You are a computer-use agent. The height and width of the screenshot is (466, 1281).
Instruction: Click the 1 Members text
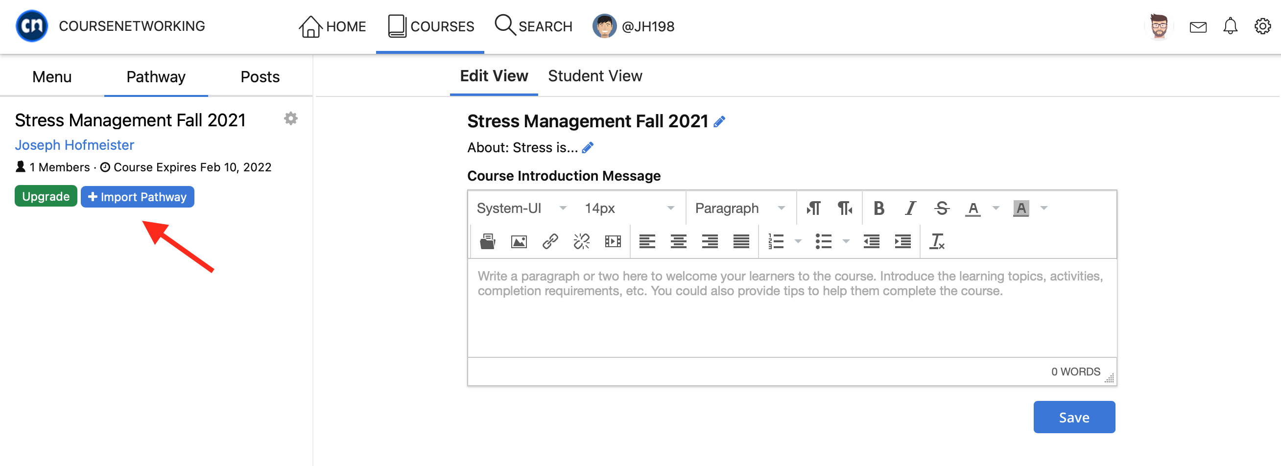pos(59,167)
